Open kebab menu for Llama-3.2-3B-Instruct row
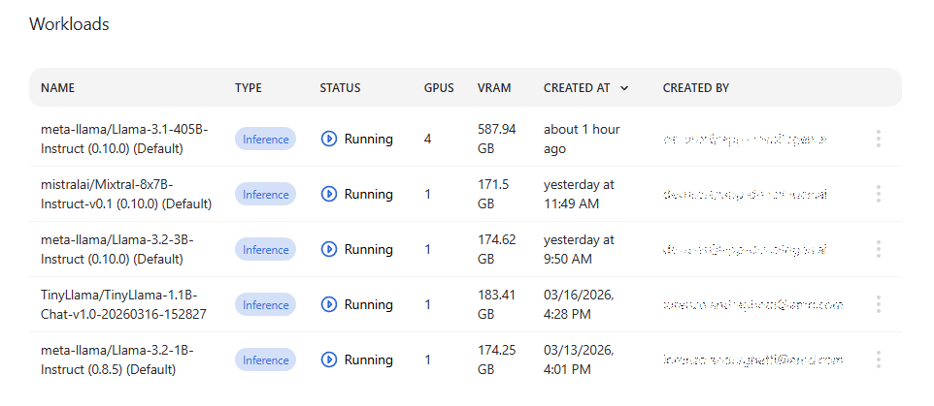This screenshot has height=406, width=934. (878, 249)
